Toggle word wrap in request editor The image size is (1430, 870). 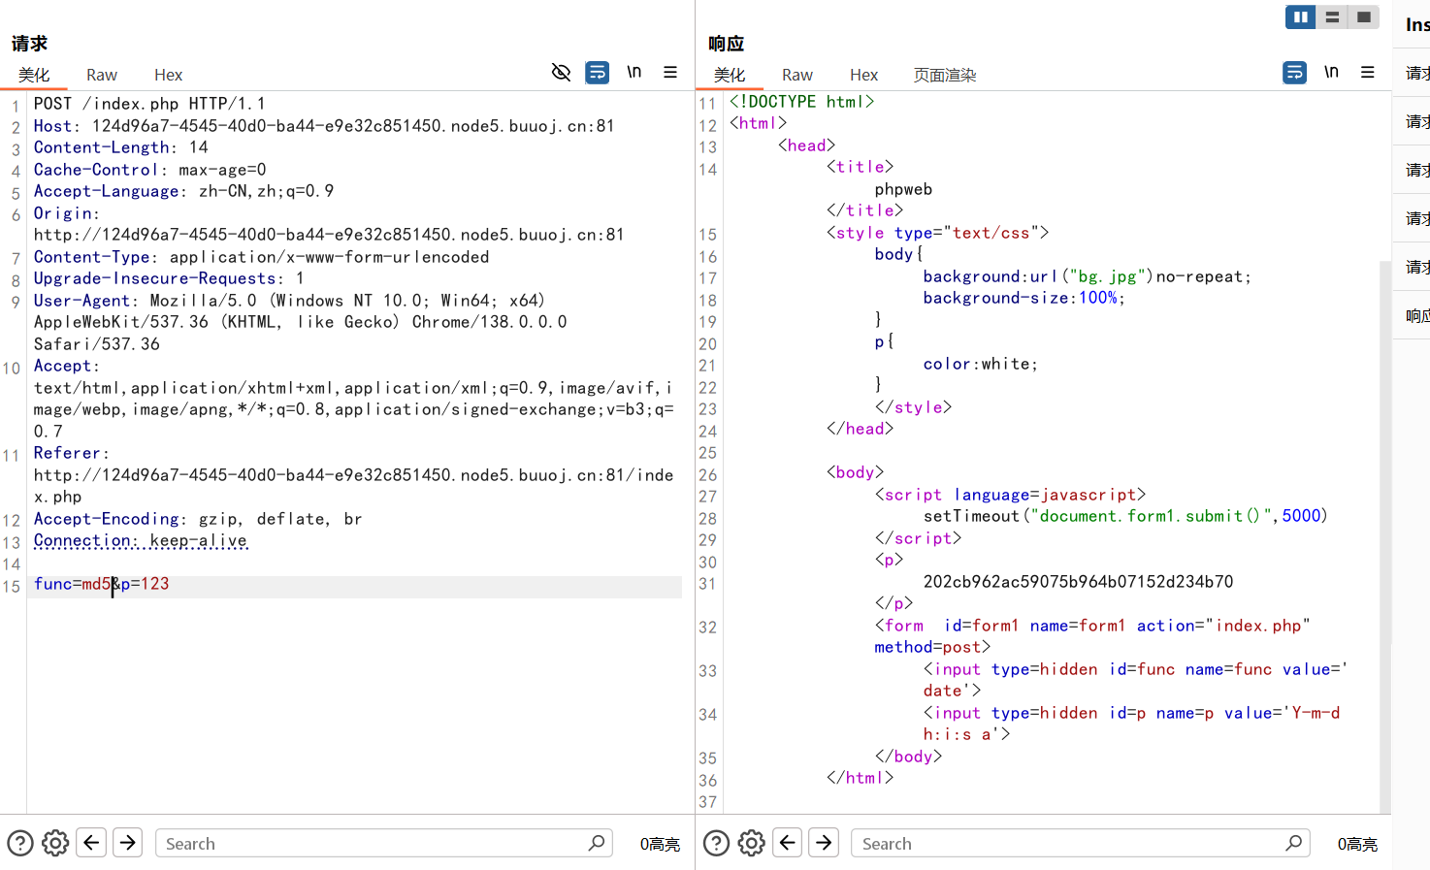click(598, 73)
